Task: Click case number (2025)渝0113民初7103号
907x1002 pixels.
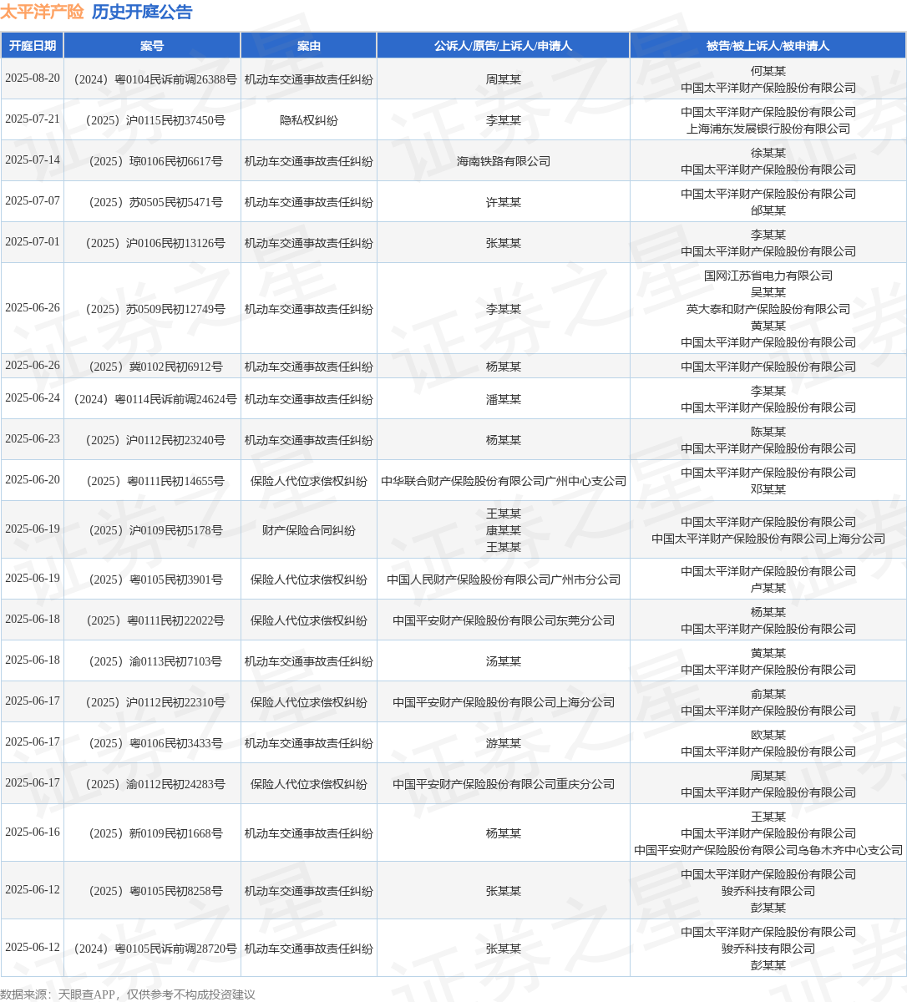Action: (152, 661)
